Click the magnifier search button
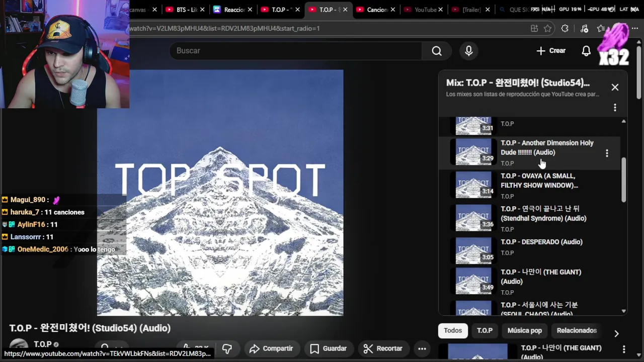Viewport: 644px width, 362px height. point(436,51)
